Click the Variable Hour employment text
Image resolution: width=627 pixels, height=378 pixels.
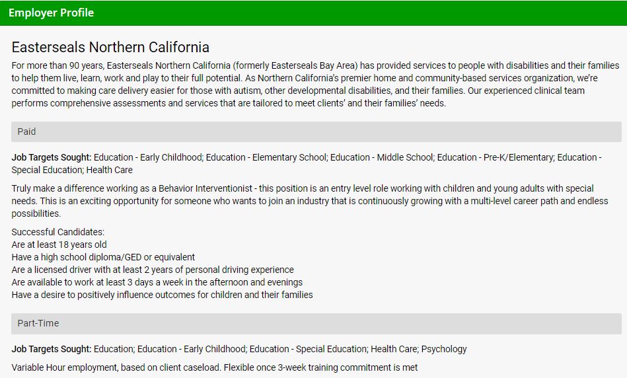(x=215, y=367)
